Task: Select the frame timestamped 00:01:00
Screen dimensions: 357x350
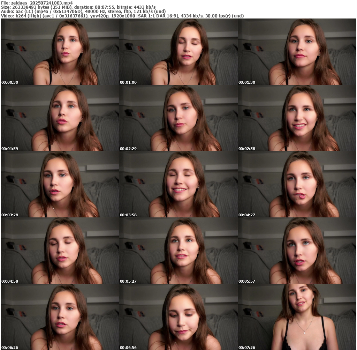Action: [x=178, y=52]
